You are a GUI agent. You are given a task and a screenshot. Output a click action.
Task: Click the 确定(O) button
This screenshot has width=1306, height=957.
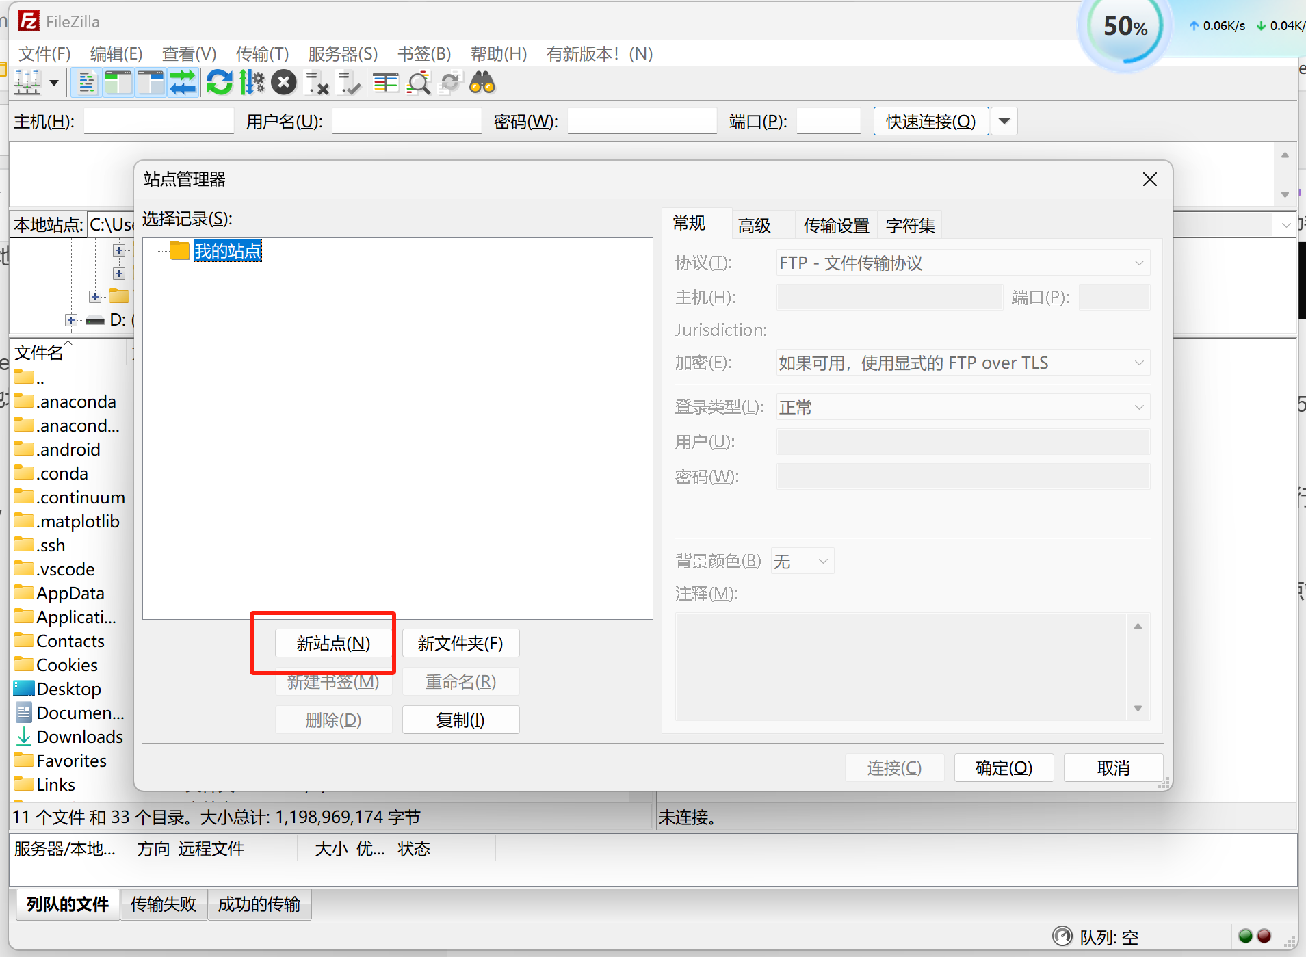point(1004,768)
